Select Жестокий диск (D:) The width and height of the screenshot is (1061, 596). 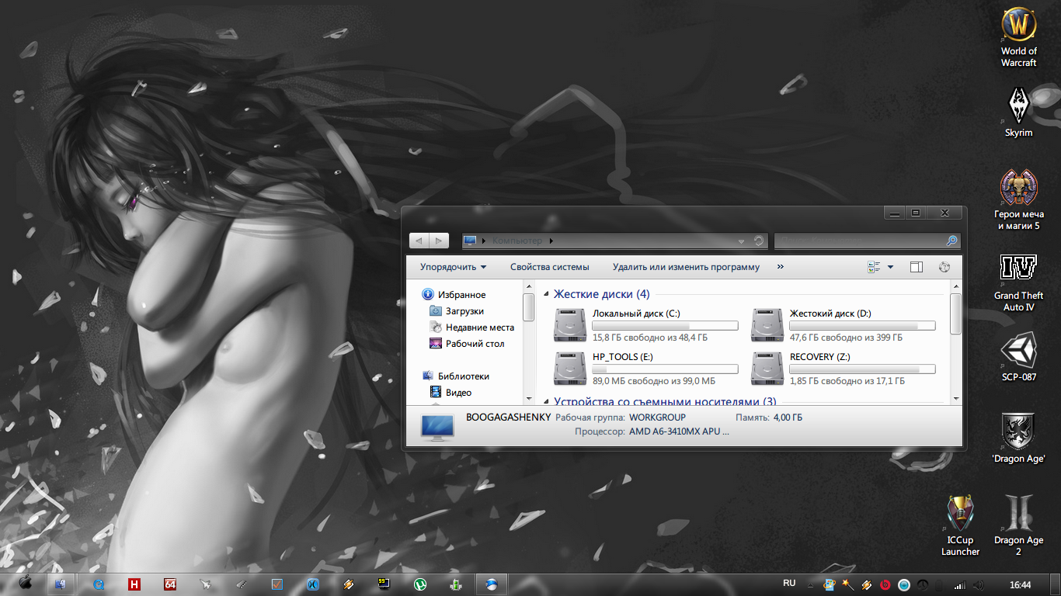click(x=844, y=325)
